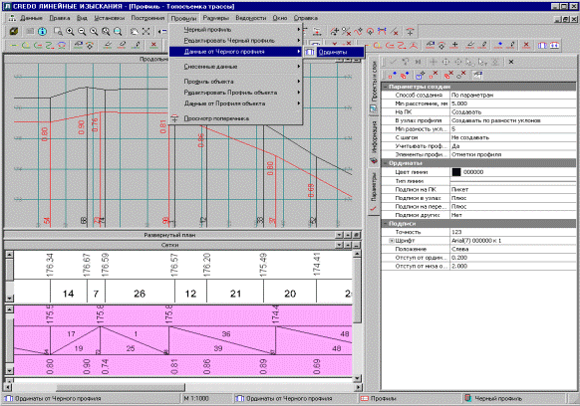Click the black X cancel icon in parameters panel
The width and height of the screenshot is (580, 406).
pyautogui.click(x=511, y=62)
